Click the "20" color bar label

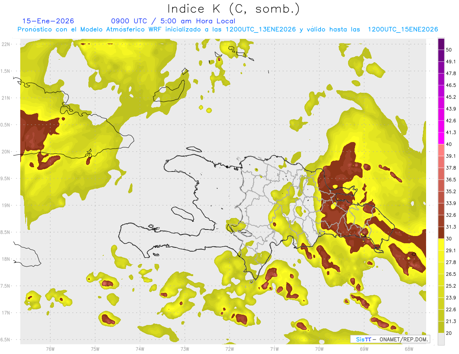coord(449,333)
